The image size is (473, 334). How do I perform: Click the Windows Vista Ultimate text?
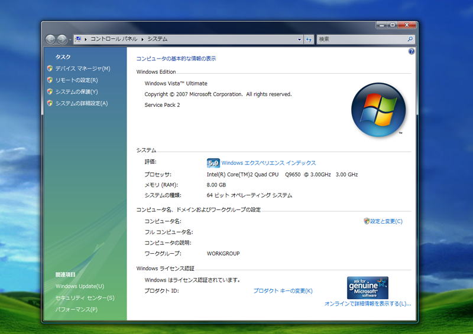pyautogui.click(x=176, y=83)
